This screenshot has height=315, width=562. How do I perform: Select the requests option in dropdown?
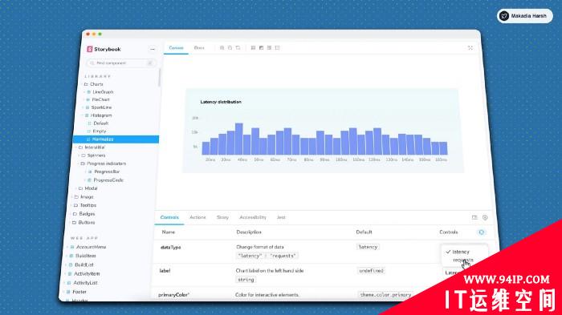point(462,260)
